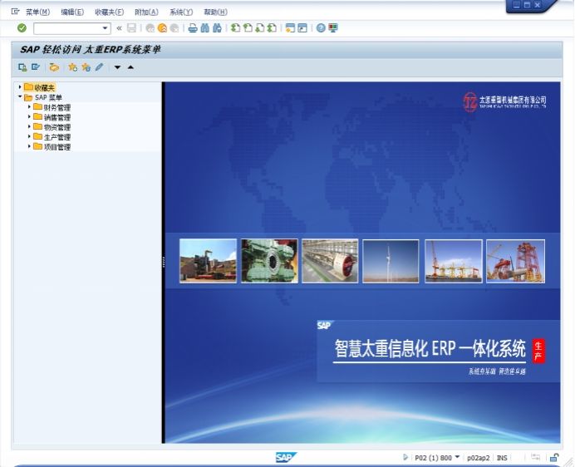Click the orange Exit icon

pyautogui.click(x=162, y=28)
